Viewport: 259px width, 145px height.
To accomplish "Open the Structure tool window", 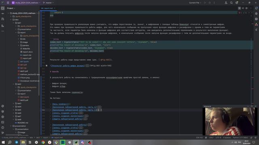I will click(x=3, y=26).
